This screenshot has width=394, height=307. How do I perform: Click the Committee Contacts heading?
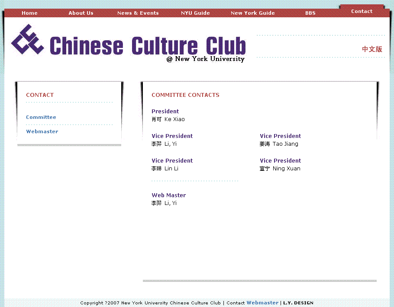pos(185,95)
